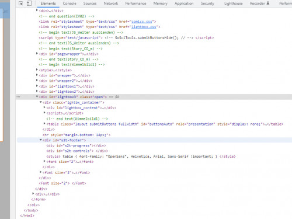Toggle the device toolbar icon
This screenshot has height=219, width=292.
pos(29,4)
